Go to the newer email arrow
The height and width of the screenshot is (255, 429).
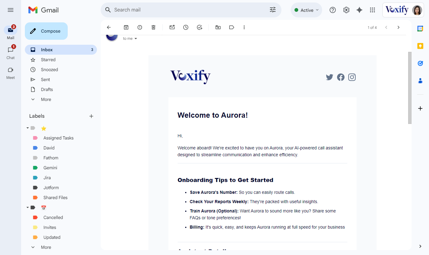click(386, 27)
